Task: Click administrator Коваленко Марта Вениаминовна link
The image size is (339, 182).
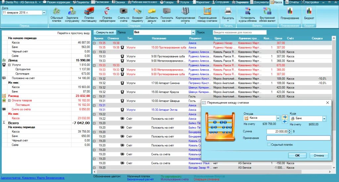Action: (x=32, y=178)
